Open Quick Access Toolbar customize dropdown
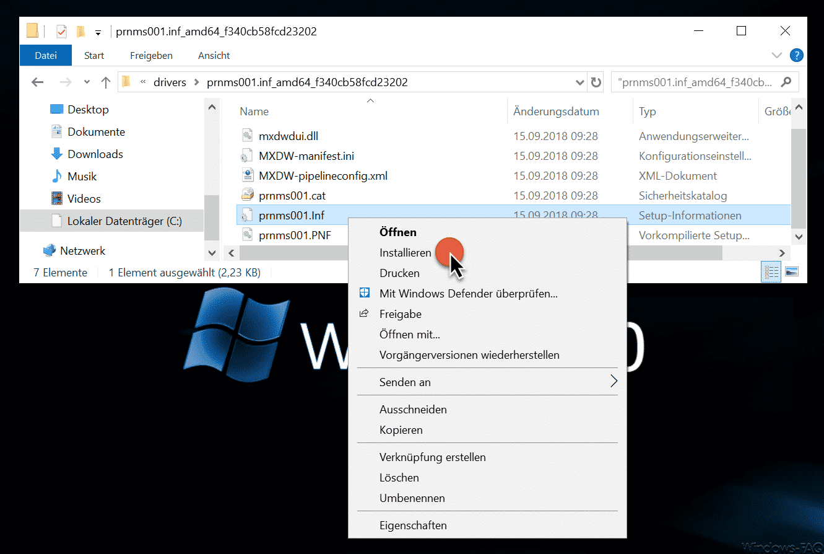This screenshot has width=824, height=554. [x=98, y=32]
